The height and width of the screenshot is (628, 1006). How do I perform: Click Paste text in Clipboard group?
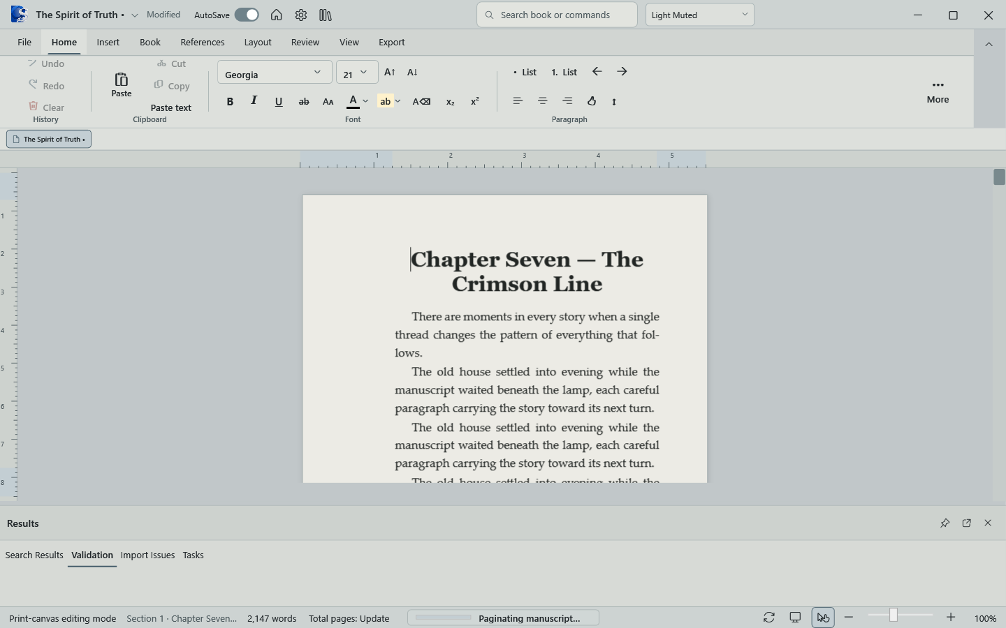click(171, 107)
